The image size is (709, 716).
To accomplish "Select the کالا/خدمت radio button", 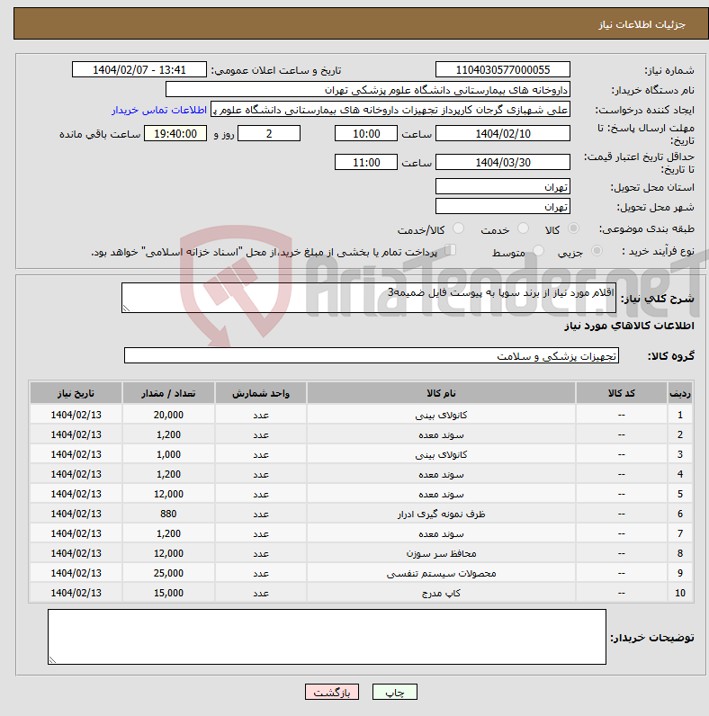I will pos(458,228).
